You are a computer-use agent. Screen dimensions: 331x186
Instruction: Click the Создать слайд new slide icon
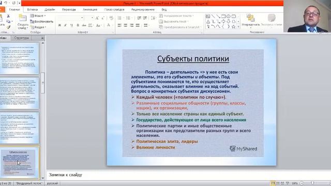tap(22, 18)
